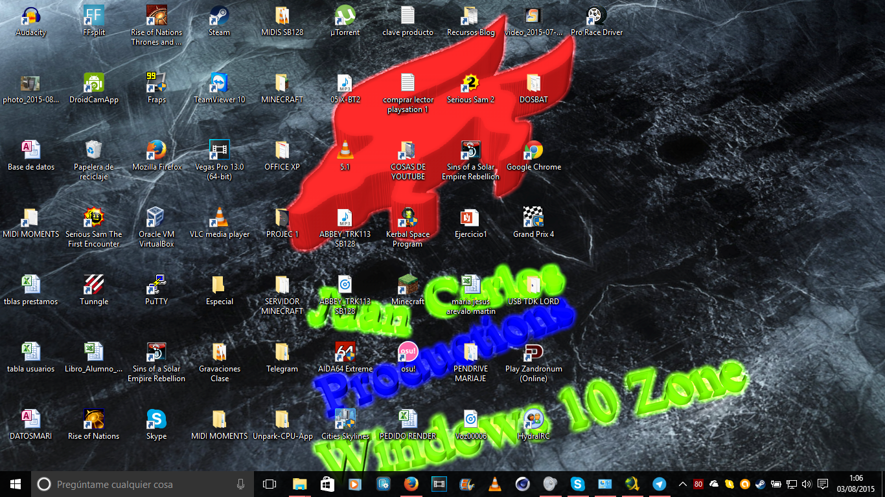Image resolution: width=885 pixels, height=497 pixels.
Task: Click the Cortana search box
Action: coord(143,484)
